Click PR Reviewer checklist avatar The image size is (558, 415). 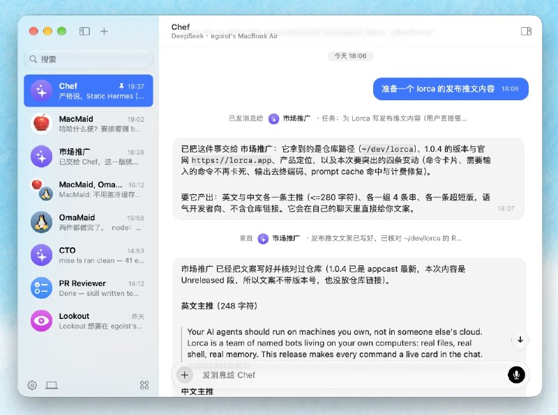(x=41, y=288)
